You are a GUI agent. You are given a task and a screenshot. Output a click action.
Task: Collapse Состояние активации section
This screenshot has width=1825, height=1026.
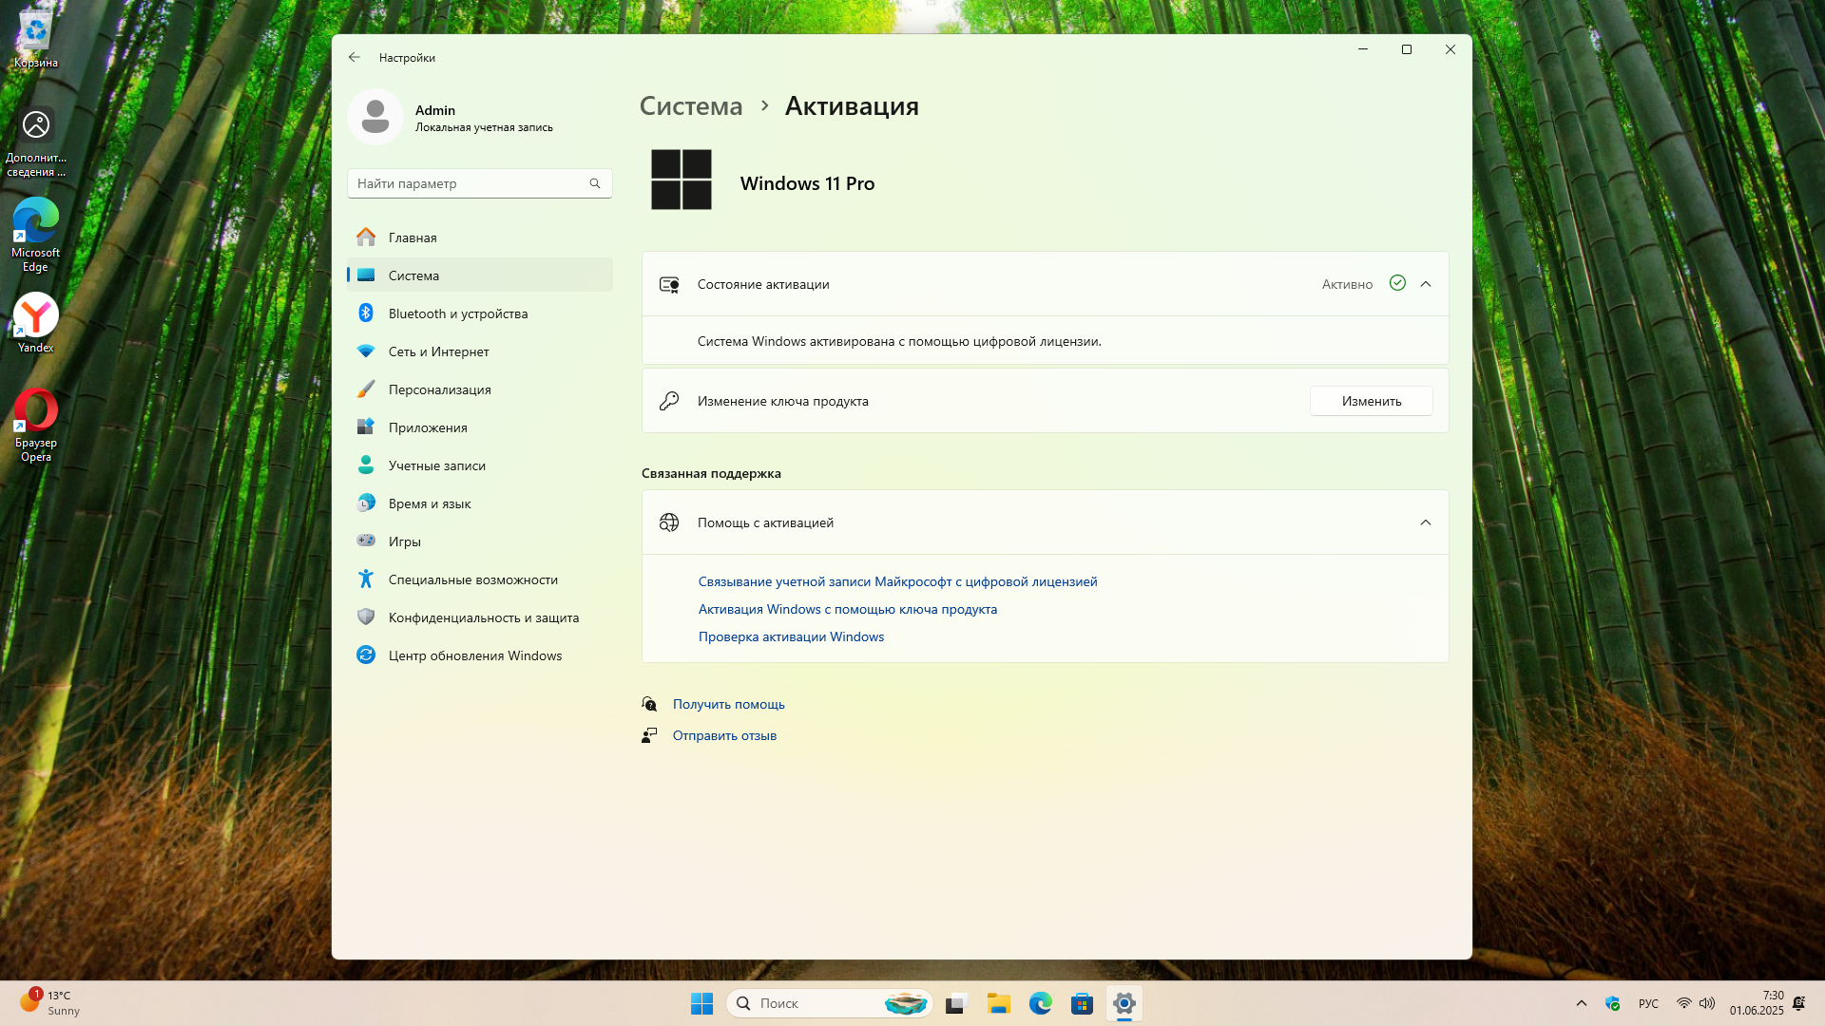pos(1425,284)
